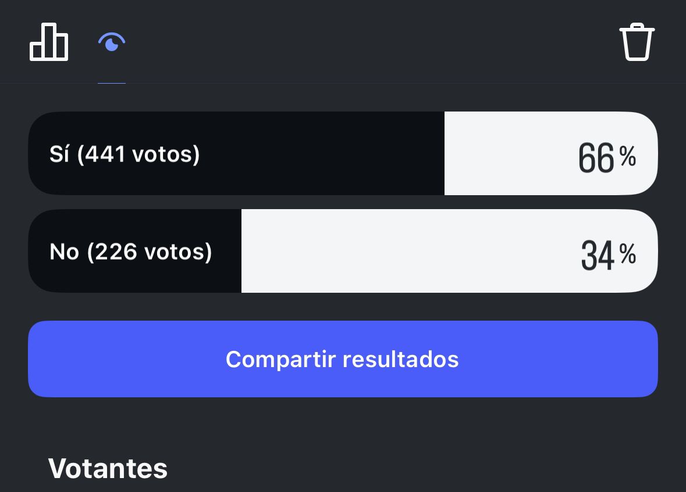The width and height of the screenshot is (686, 492).
Task: Click Compartir resultados button
Action: tap(343, 359)
